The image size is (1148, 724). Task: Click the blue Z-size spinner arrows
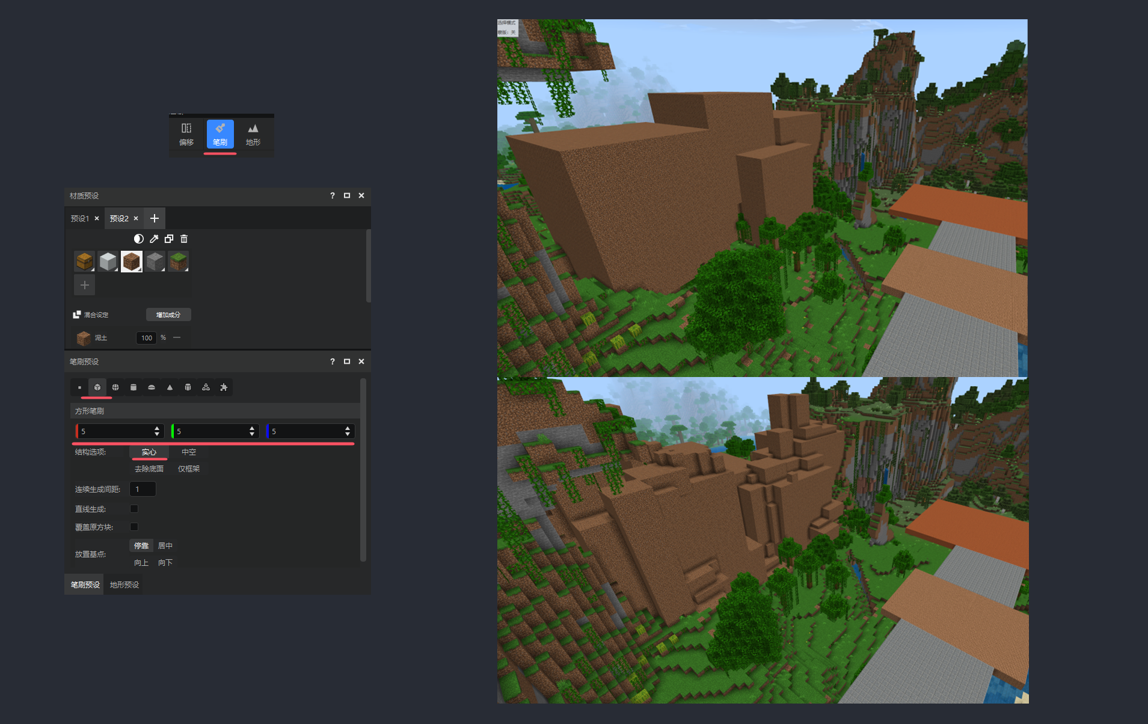348,431
